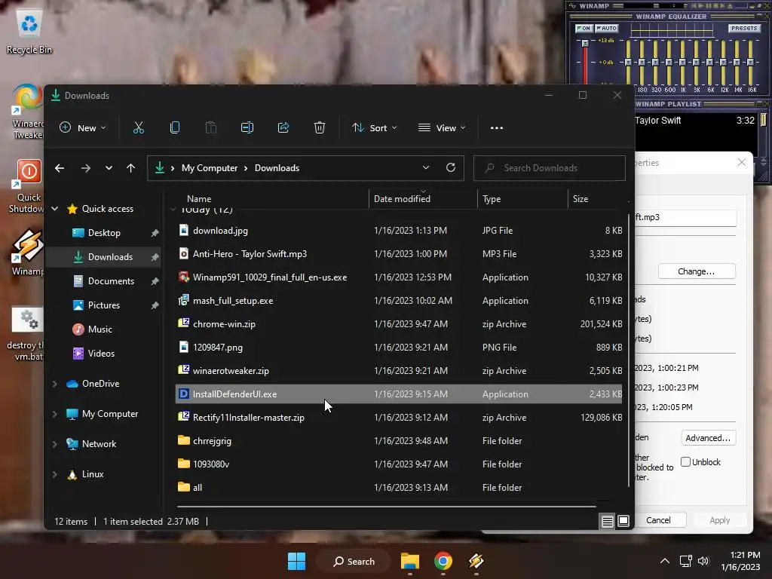This screenshot has width=772, height=579.
Task: Switch to details view layout icon
Action: [x=608, y=521]
